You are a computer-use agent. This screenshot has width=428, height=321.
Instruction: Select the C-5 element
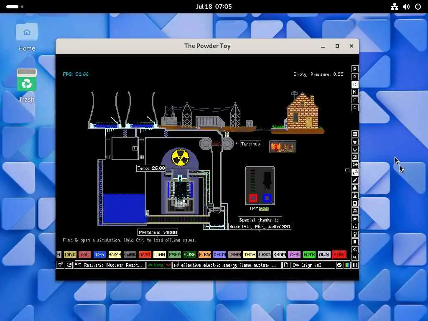(100, 255)
